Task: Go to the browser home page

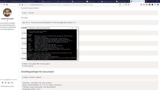Action: pyautogui.click(x=7, y=4)
